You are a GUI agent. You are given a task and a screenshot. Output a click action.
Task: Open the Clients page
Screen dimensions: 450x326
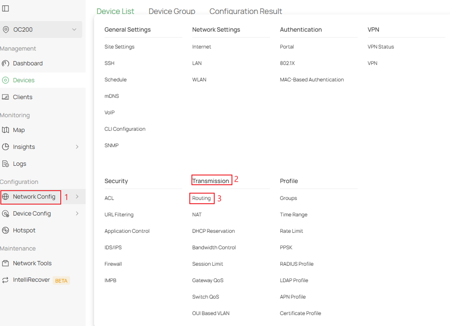23,97
